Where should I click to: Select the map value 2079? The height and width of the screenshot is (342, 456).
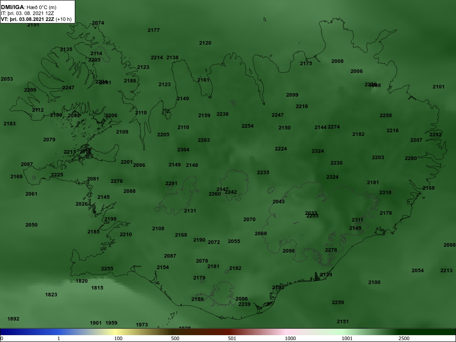click(x=49, y=140)
